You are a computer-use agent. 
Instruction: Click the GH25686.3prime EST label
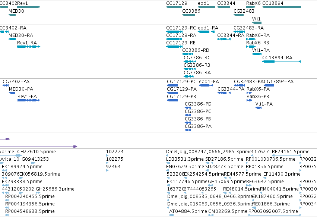point(55,189)
